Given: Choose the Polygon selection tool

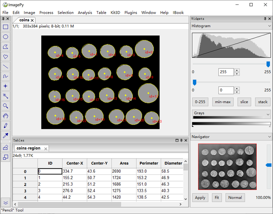Looking at the screenshot, I should [6, 47].
